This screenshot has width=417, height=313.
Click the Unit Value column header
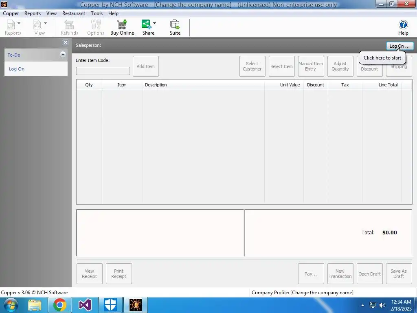tap(284, 85)
